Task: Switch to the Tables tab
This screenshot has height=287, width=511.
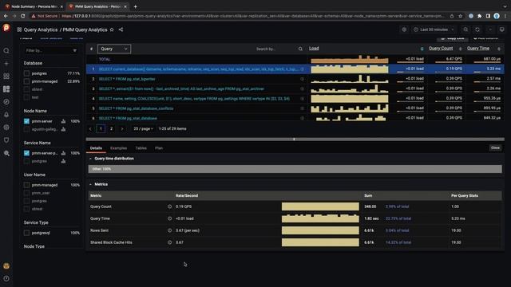Action: [x=141, y=148]
